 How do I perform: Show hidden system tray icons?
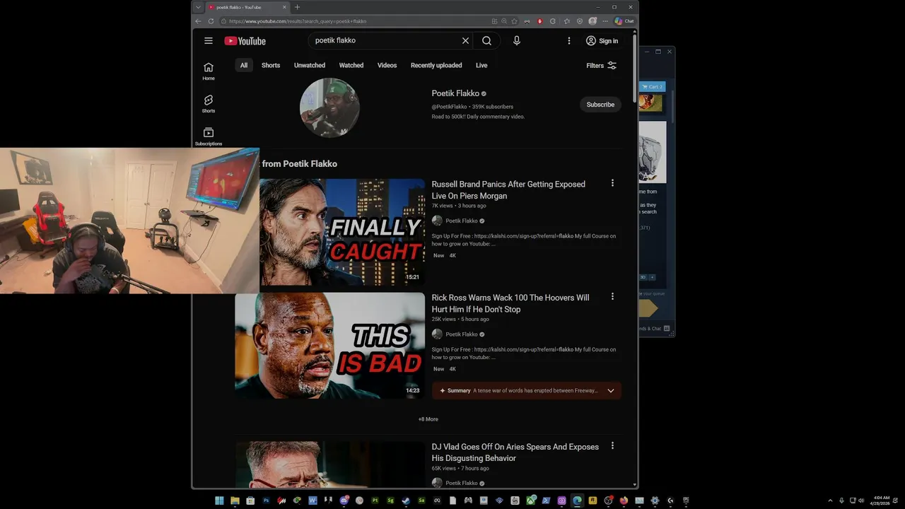830,501
